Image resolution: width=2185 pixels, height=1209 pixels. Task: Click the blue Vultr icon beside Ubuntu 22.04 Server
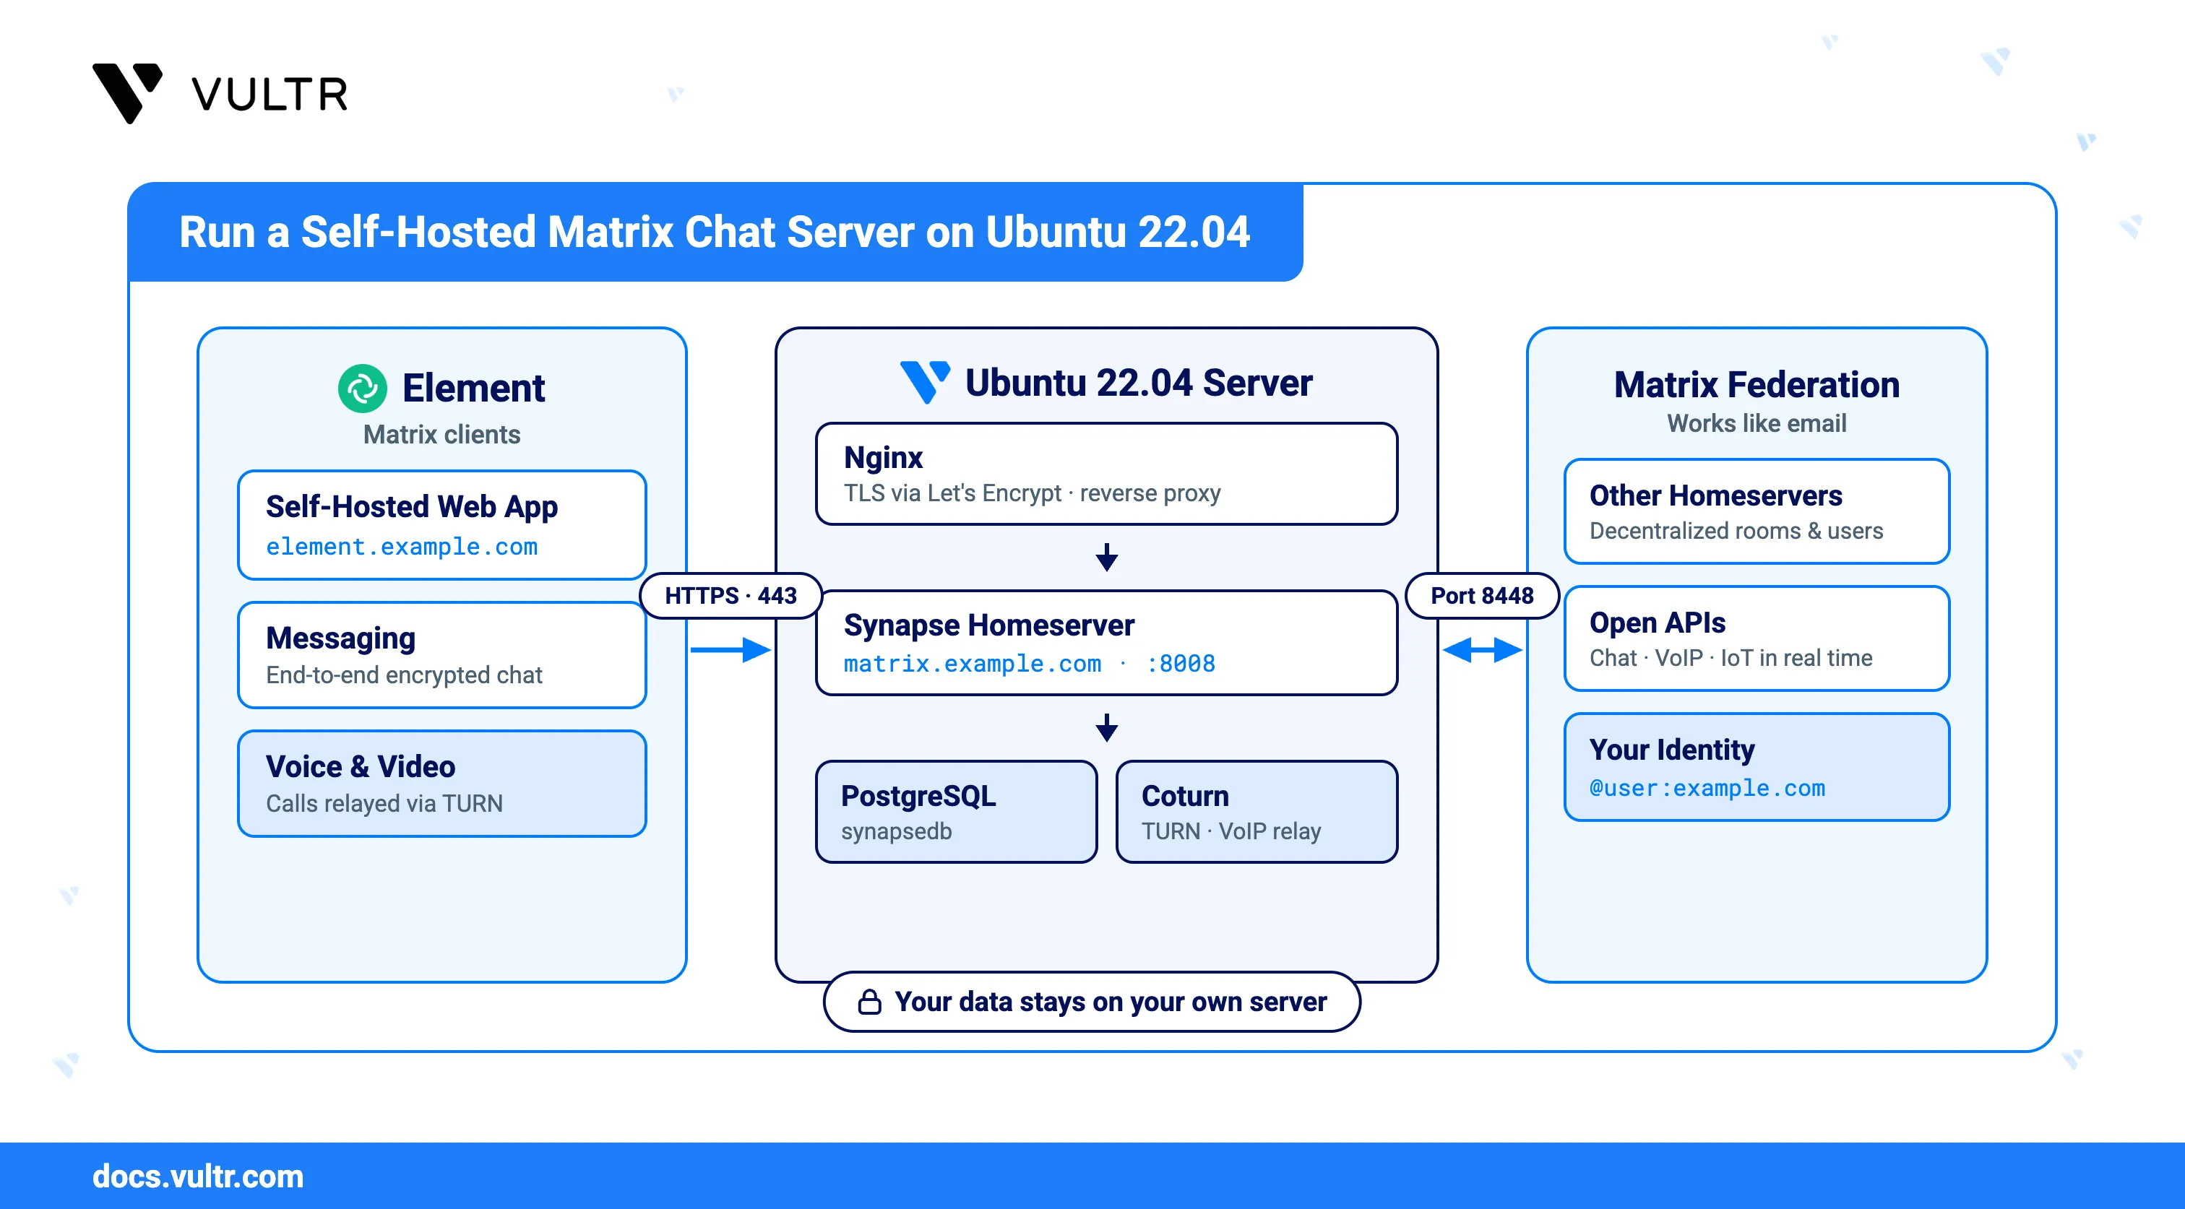click(x=925, y=382)
